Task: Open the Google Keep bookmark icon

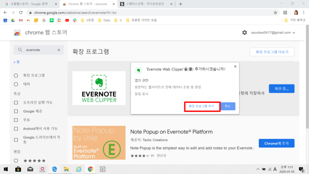Action: coord(36,20)
